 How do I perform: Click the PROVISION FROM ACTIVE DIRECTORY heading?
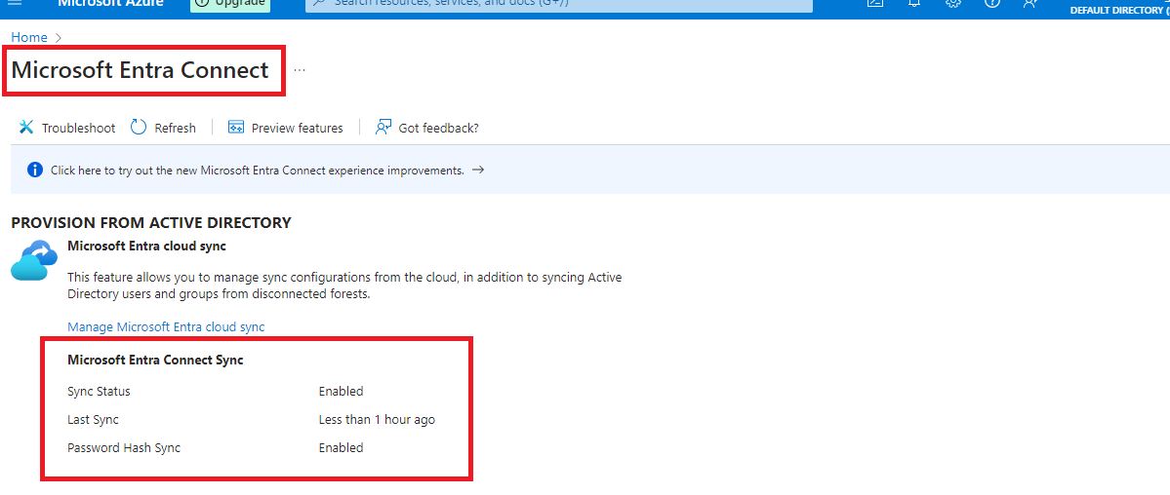pyautogui.click(x=150, y=222)
